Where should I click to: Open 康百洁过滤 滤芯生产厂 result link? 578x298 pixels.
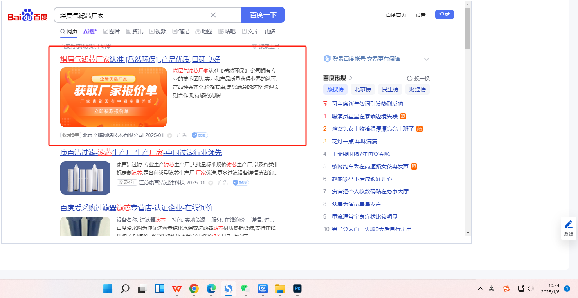point(141,152)
